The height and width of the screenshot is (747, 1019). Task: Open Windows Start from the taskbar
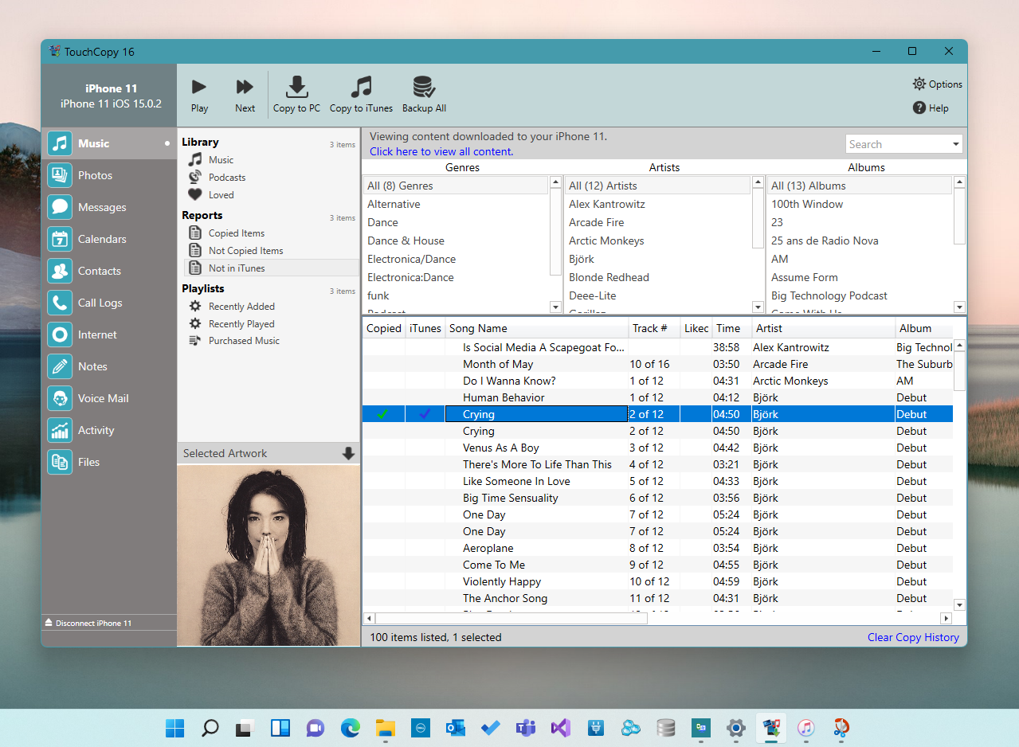pos(174,728)
